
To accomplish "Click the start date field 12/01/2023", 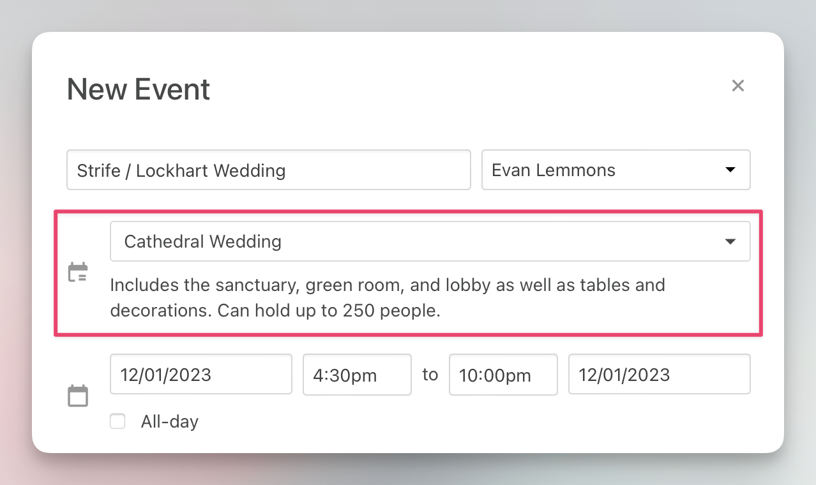I will pos(200,375).
